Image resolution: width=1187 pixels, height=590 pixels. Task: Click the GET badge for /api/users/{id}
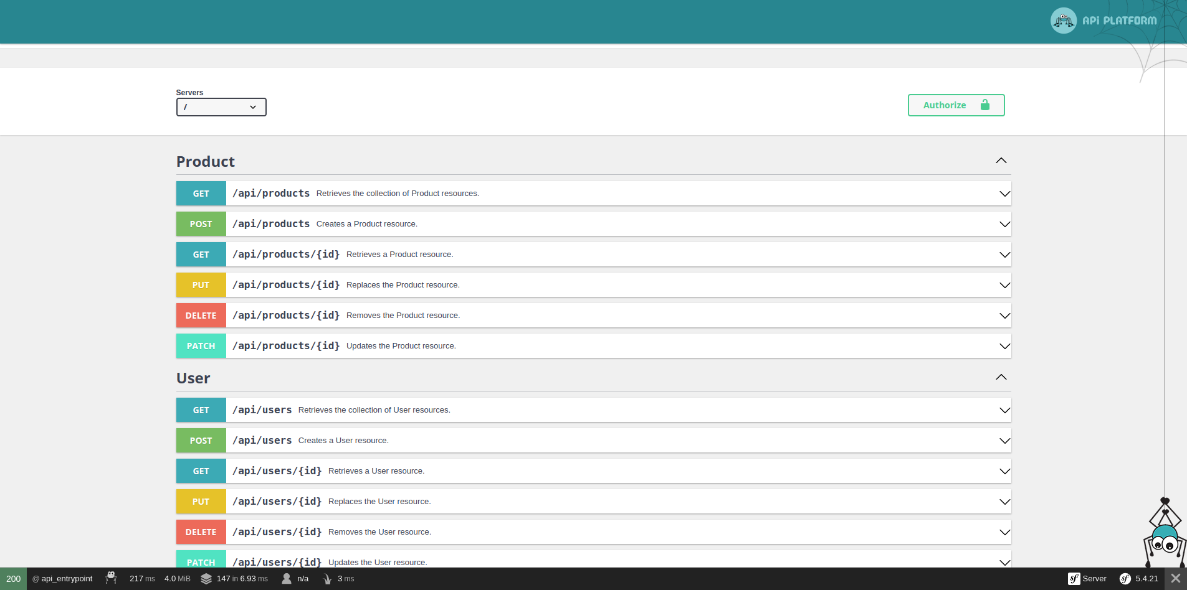coord(201,471)
